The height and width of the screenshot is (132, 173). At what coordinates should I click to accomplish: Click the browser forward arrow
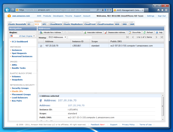point(13,10)
